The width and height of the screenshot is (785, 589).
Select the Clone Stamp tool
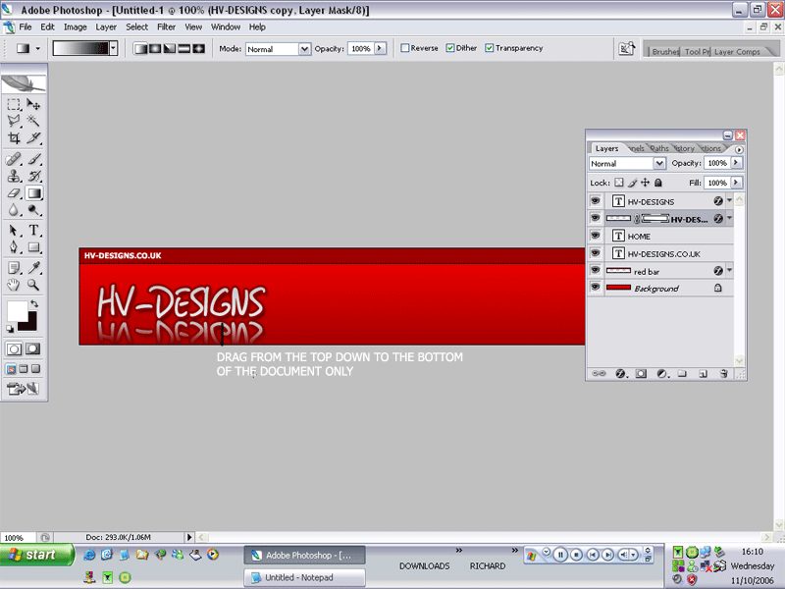(14, 177)
